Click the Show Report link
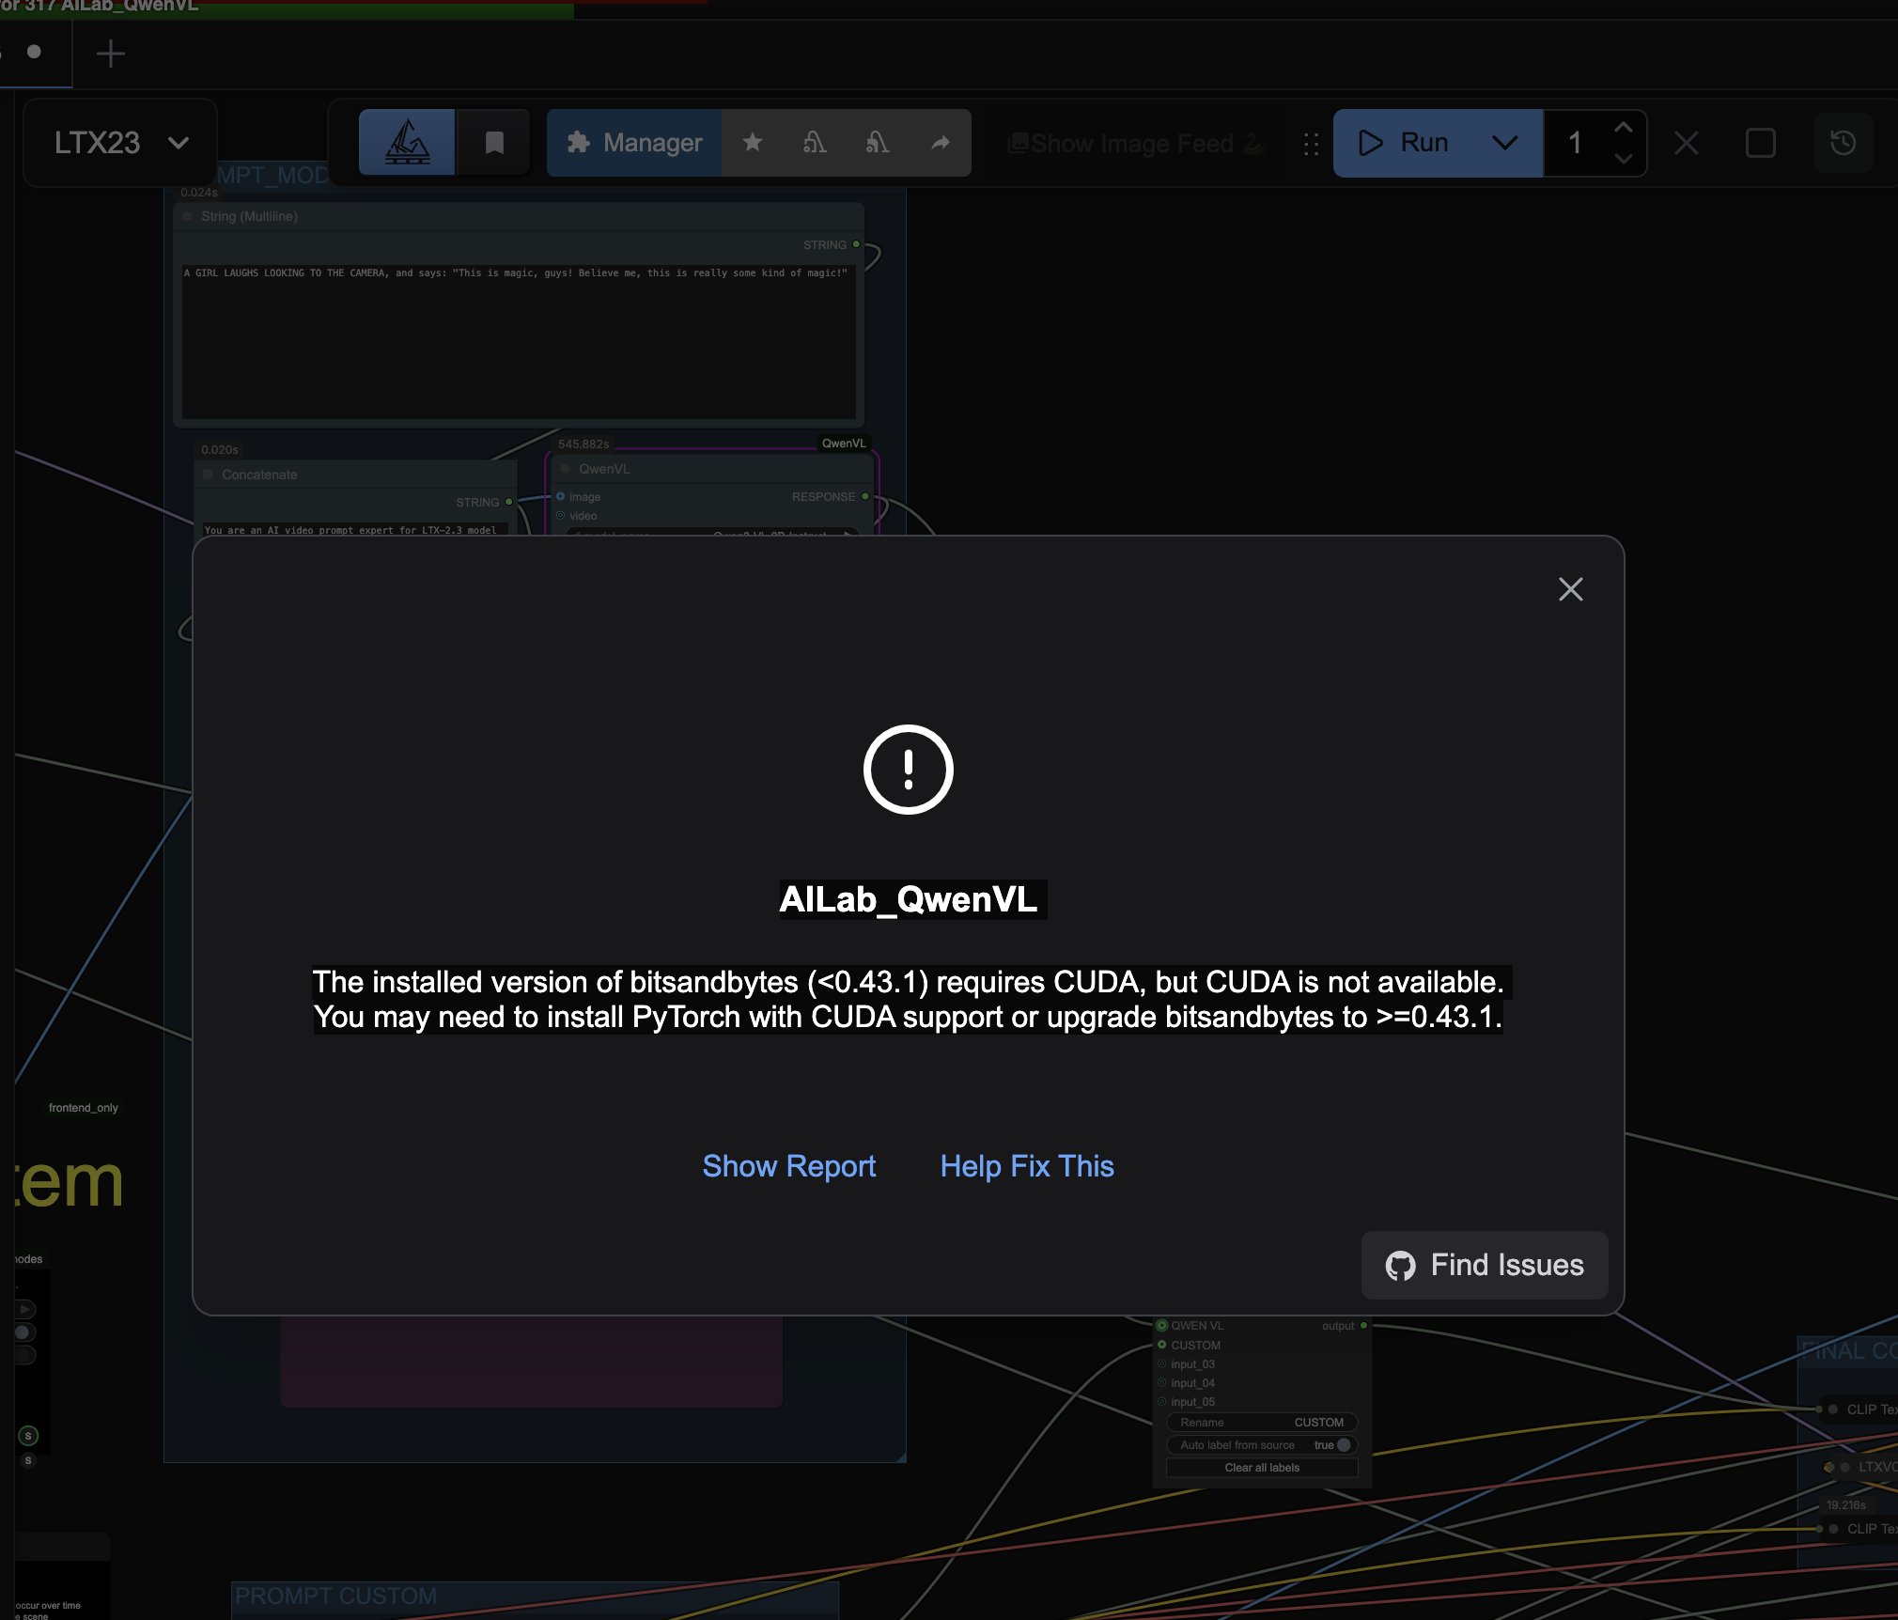Screen dimensions: 1898x1620 pos(789,1166)
